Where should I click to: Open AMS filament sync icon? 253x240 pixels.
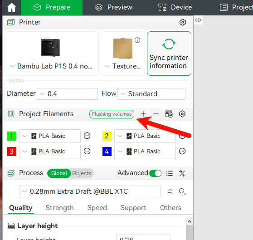click(169, 114)
